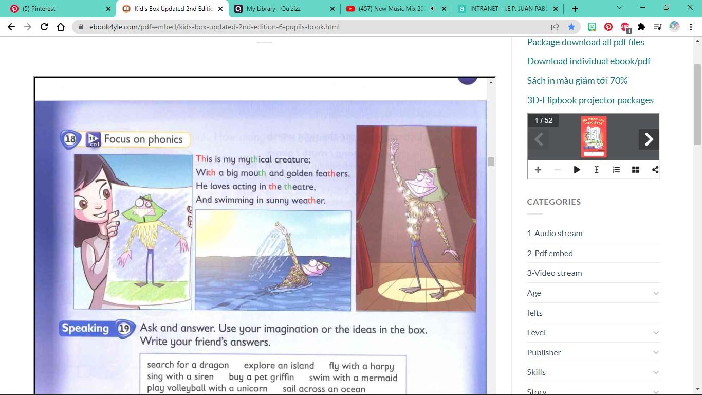View site information via the lock icon
This screenshot has height=395, width=702.
(x=81, y=27)
